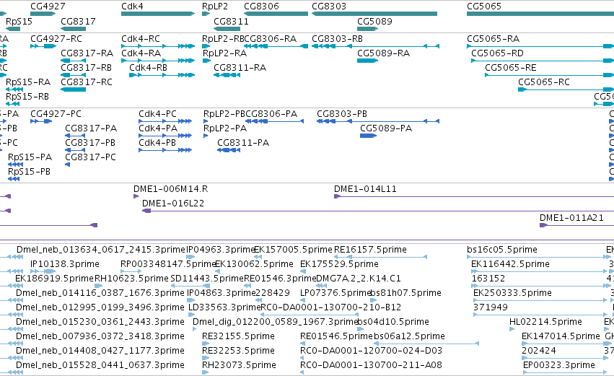
Task: Click transcript CG5065-RC
Action: point(544,82)
